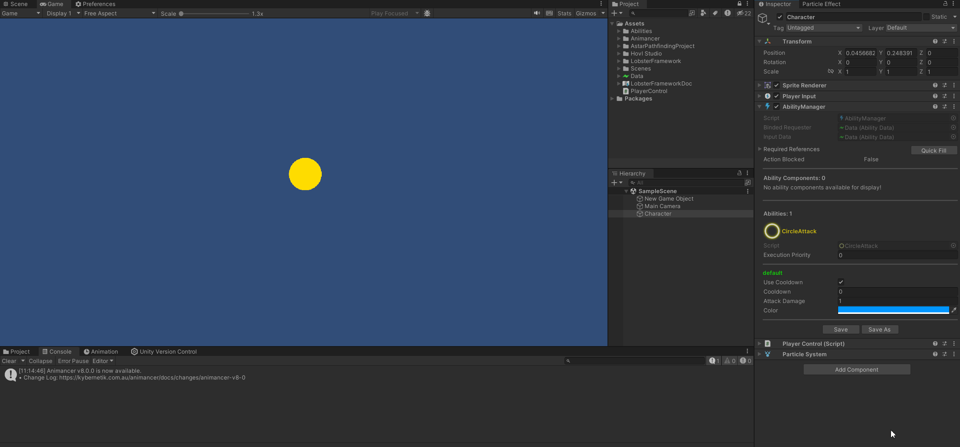This screenshot has width=960, height=447.
Task: Click the Project panel error filter icon
Action: pos(727,13)
